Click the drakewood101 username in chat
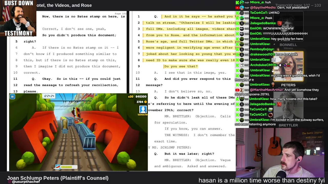 (x=262, y=54)
